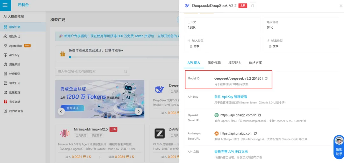Viewport: 344px width, 163px height.
Task: Click the 有奖邀请 gift icon
Action: tap(5, 102)
